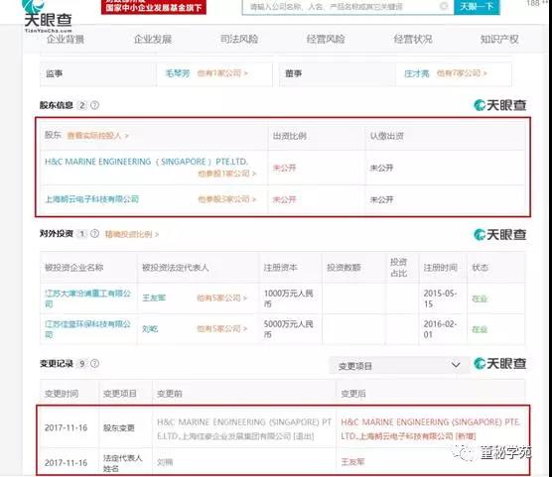Click 在业 status for 江苏佳盛 row
The height and width of the screenshot is (477, 552).
[x=480, y=329]
